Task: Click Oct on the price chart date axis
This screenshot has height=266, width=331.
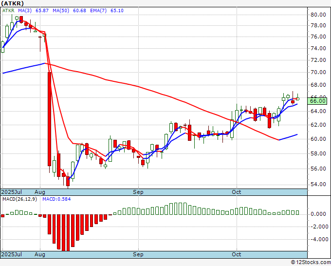Action: [x=236, y=192]
